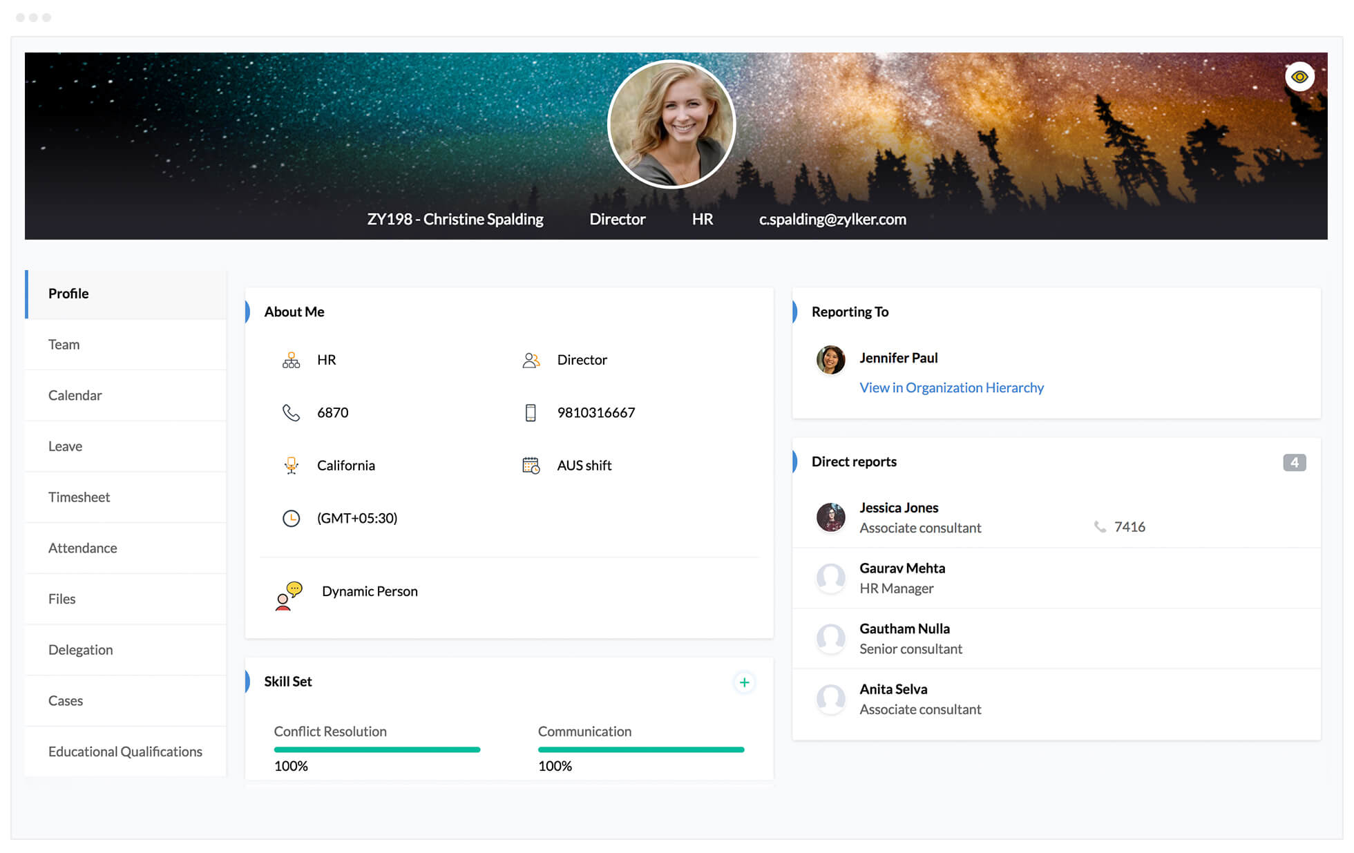Expand the Educational Qualifications section
This screenshot has width=1354, height=853.
pos(126,751)
